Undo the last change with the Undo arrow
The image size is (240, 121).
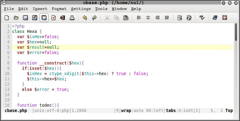pyautogui.click(x=85, y=18)
